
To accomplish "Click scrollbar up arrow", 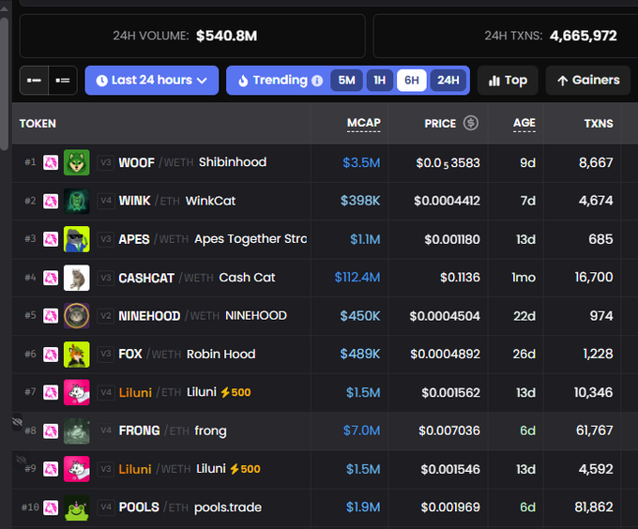I will click(4, 8).
